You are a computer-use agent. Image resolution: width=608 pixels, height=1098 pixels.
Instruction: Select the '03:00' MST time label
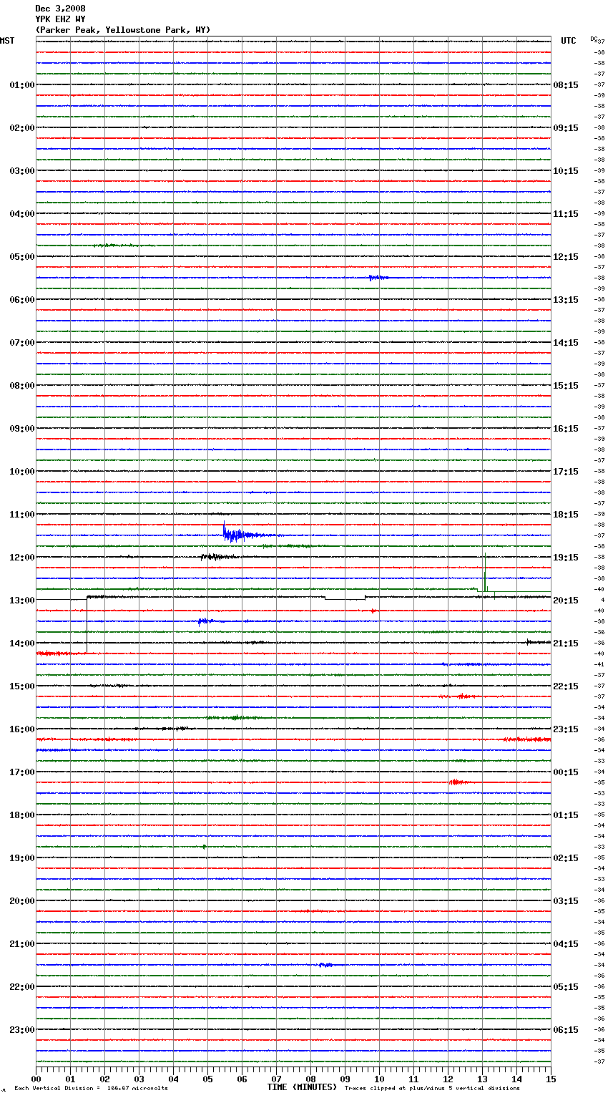pos(21,171)
